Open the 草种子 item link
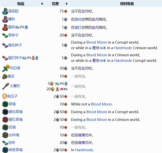 pos(13,35)
